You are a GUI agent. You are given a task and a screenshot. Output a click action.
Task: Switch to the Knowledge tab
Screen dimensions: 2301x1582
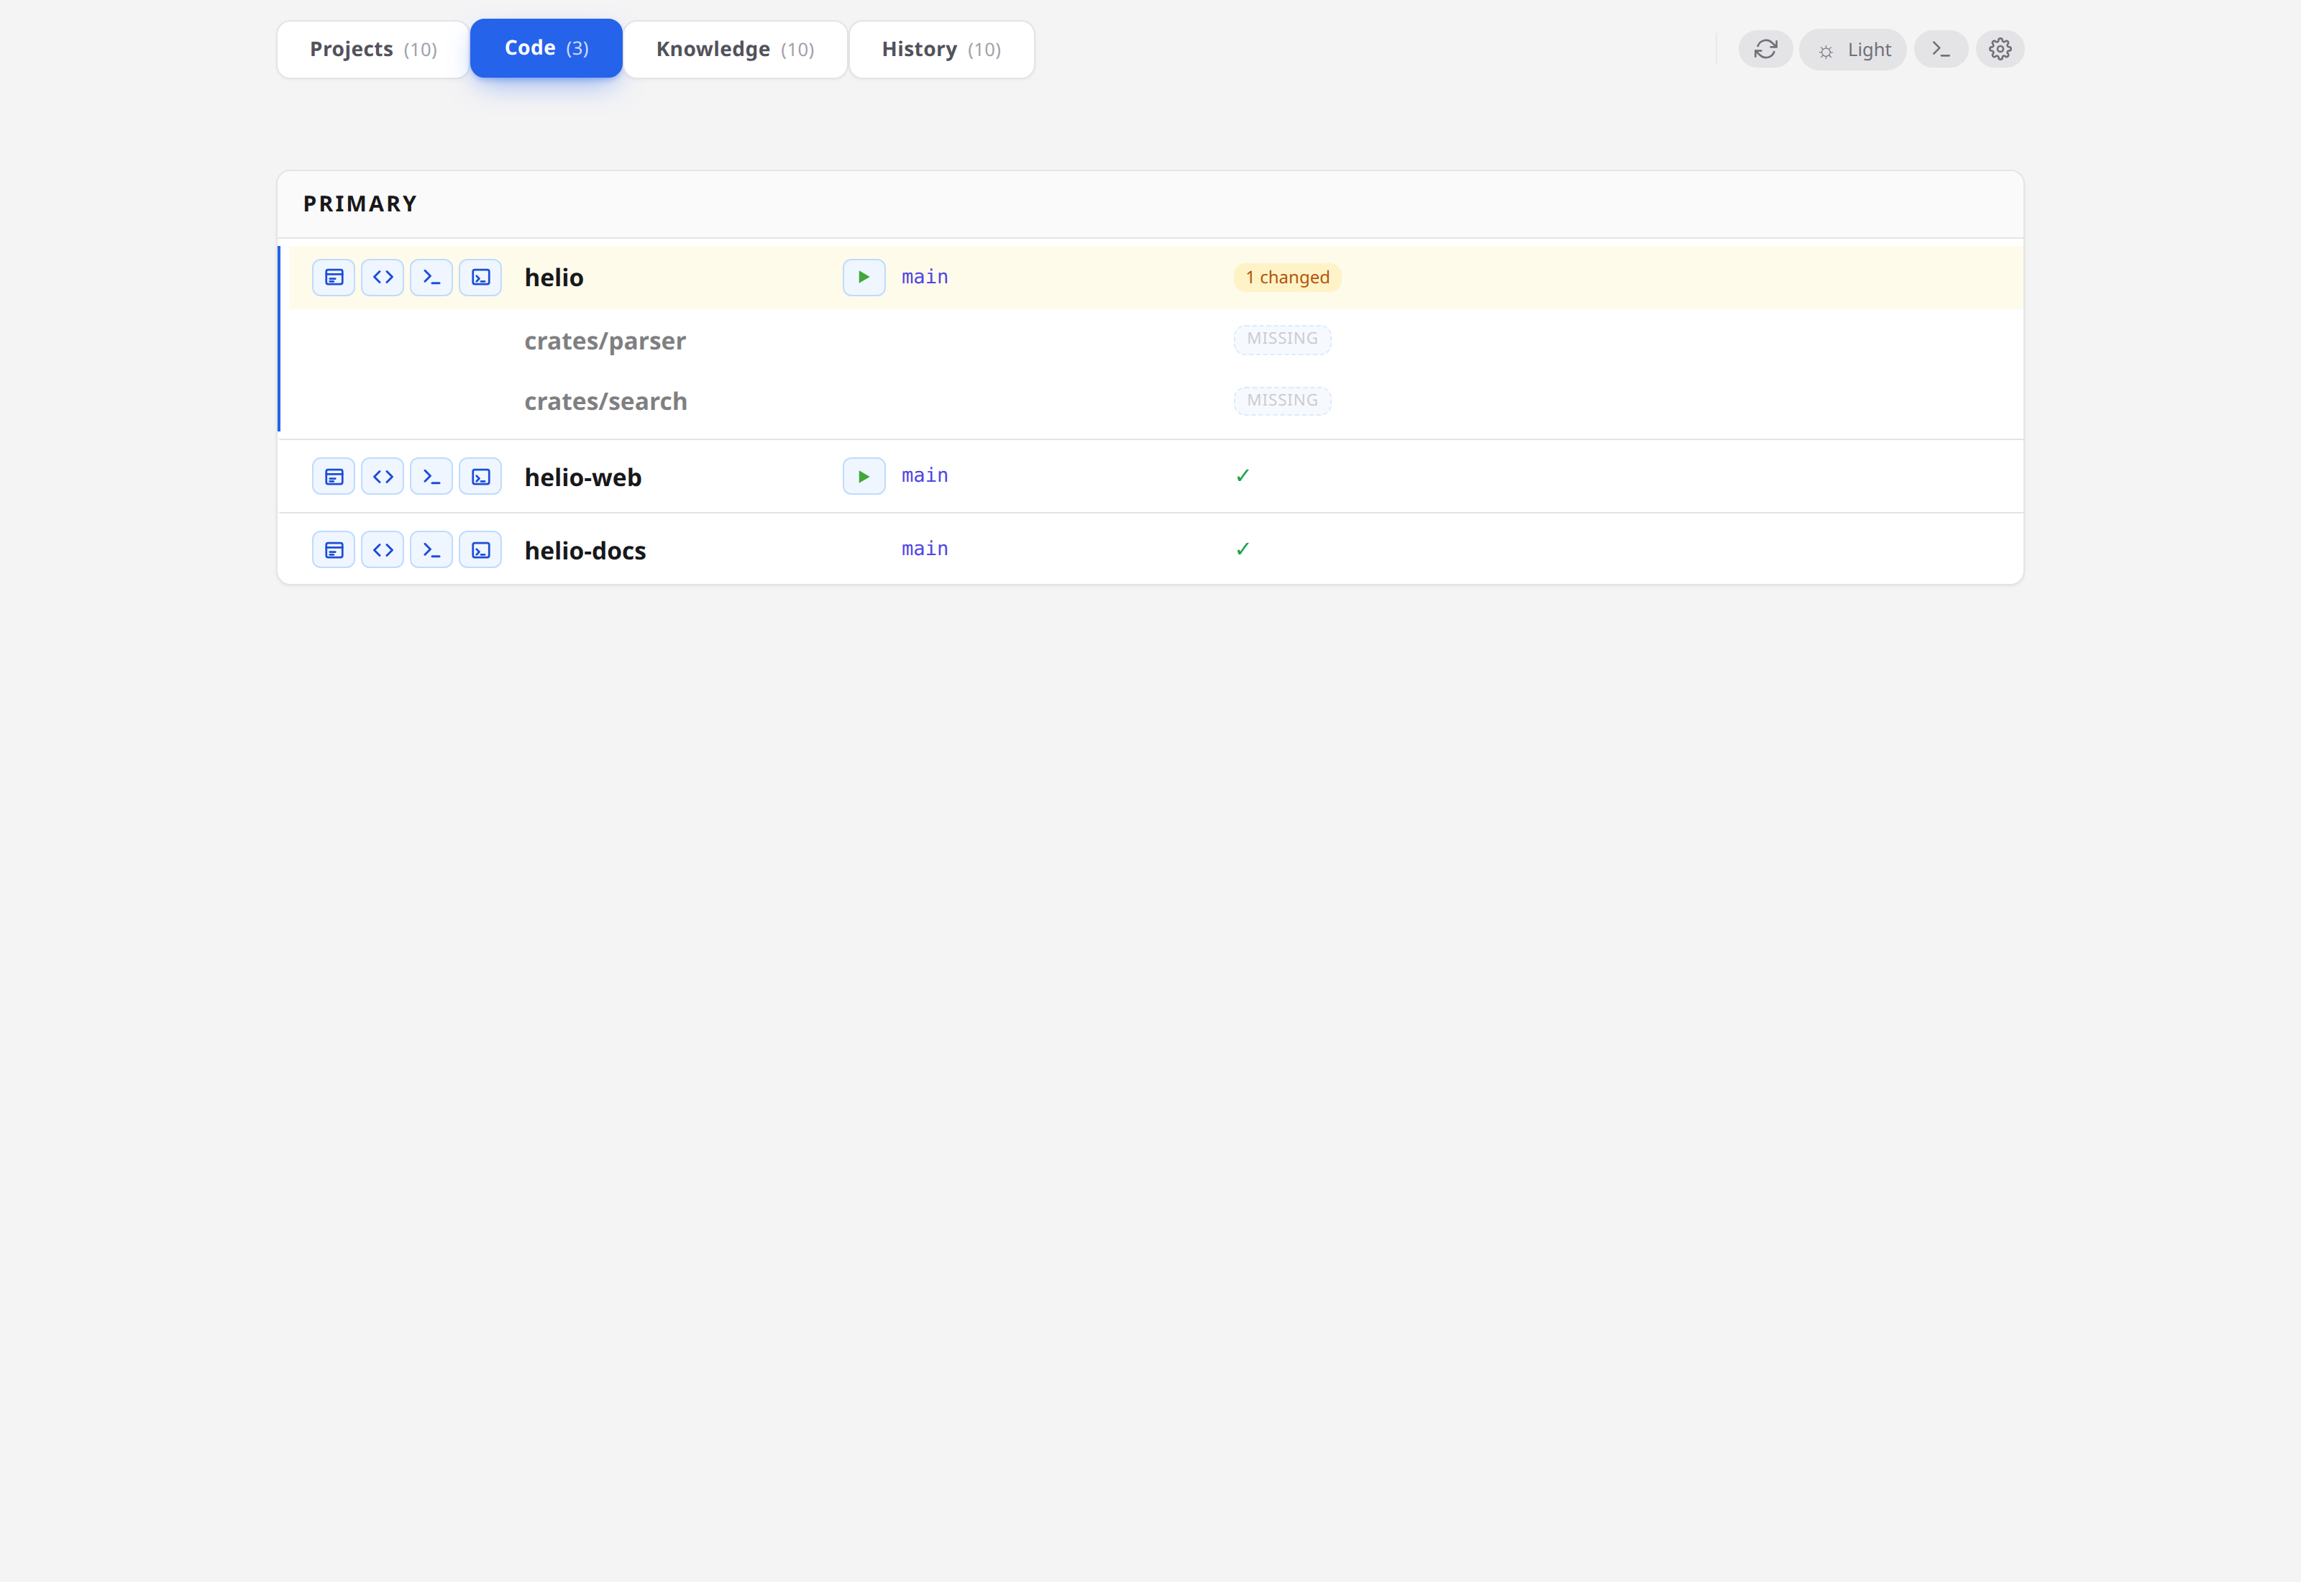click(734, 49)
